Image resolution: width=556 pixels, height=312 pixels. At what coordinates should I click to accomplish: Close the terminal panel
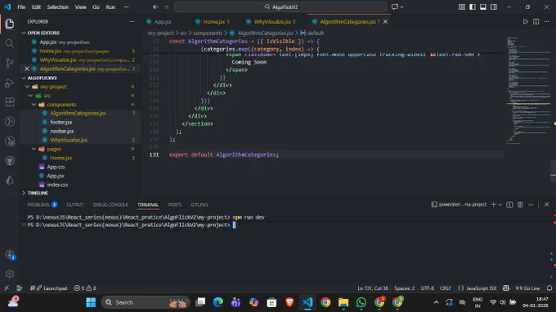[546, 205]
